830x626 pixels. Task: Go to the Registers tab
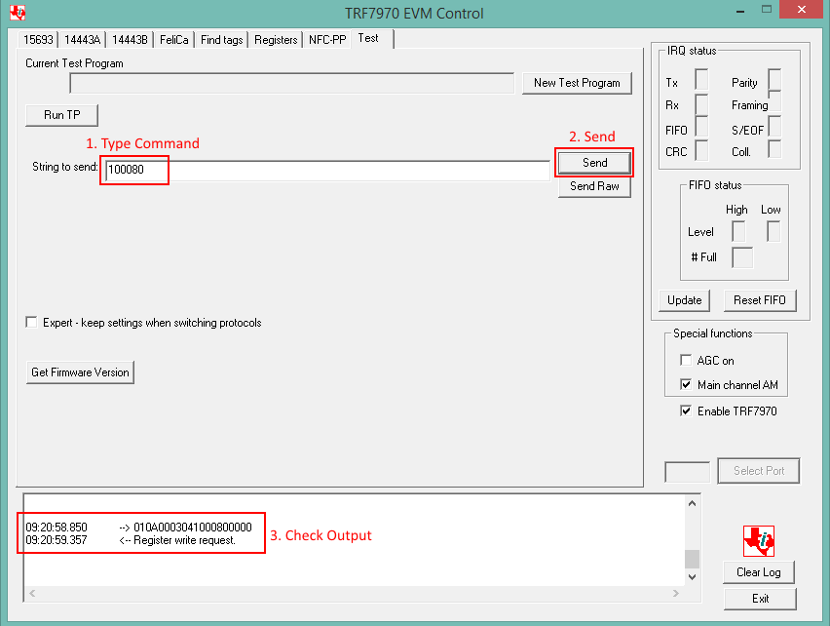276,40
